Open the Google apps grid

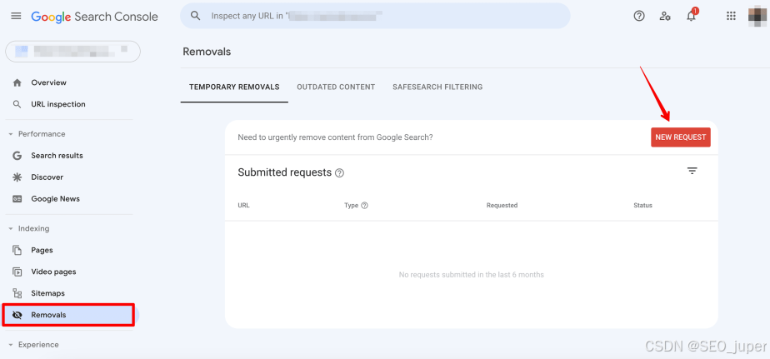click(x=731, y=16)
